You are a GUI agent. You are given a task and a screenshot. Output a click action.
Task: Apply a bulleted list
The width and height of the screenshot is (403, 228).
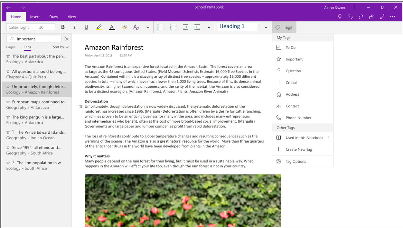coord(160,27)
